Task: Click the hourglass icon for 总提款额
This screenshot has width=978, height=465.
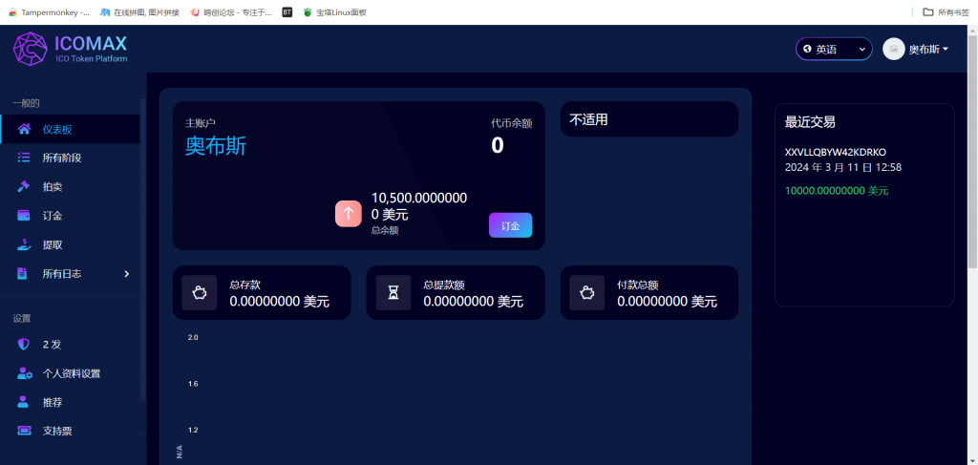Action: coord(393,292)
